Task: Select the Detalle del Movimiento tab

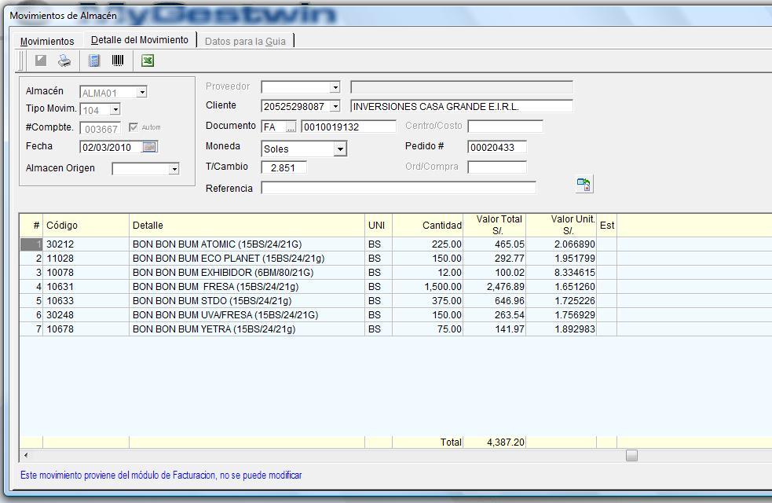Action: click(x=140, y=40)
